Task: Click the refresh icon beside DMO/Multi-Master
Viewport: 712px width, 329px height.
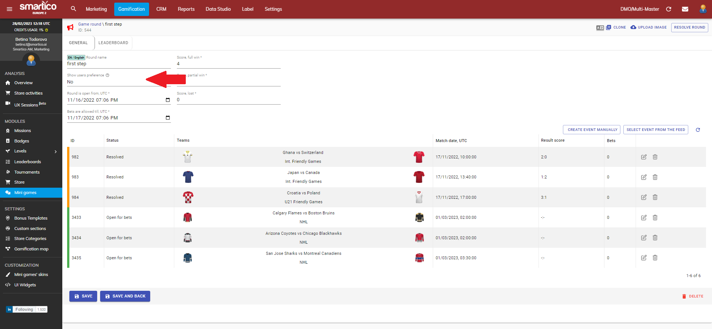Action: point(669,9)
